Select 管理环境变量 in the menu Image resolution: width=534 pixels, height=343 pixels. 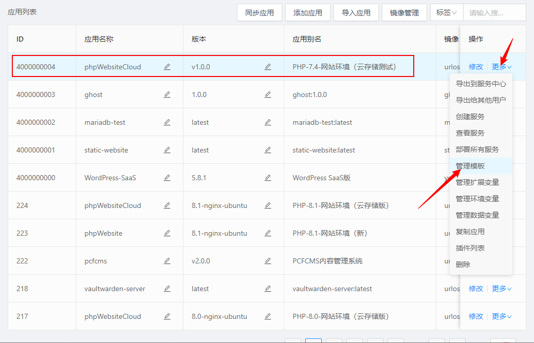[477, 199]
